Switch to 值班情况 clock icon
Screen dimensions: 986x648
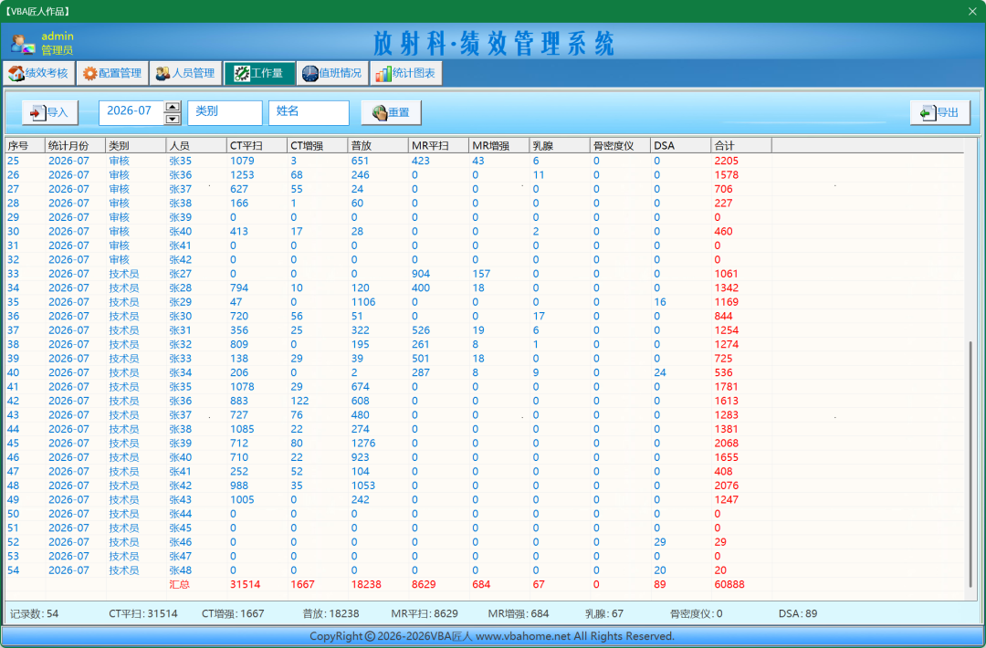310,74
